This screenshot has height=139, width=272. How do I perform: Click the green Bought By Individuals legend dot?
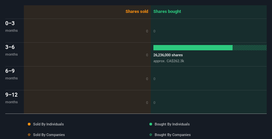click(x=151, y=124)
